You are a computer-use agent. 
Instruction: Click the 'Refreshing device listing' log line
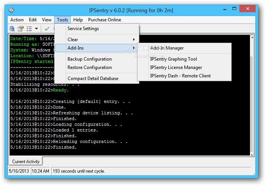click(x=71, y=113)
